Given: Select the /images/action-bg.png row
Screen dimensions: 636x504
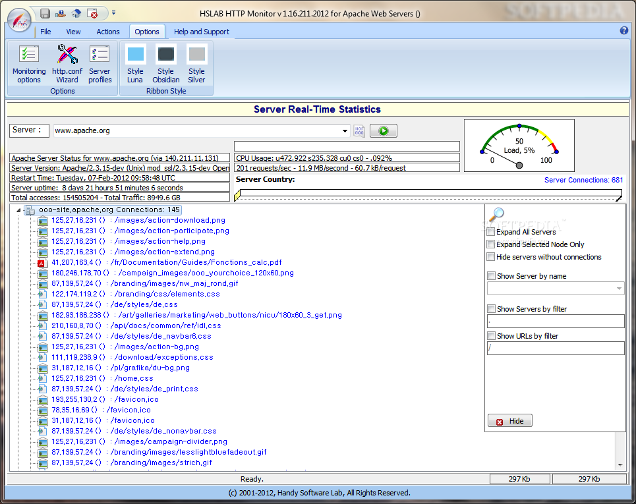Looking at the screenshot, I should [125, 347].
